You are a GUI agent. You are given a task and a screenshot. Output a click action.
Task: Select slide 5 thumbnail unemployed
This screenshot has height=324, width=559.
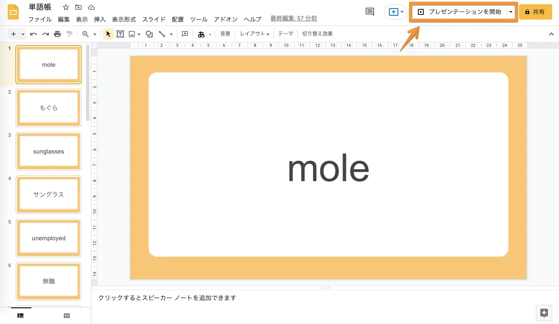[48, 238]
